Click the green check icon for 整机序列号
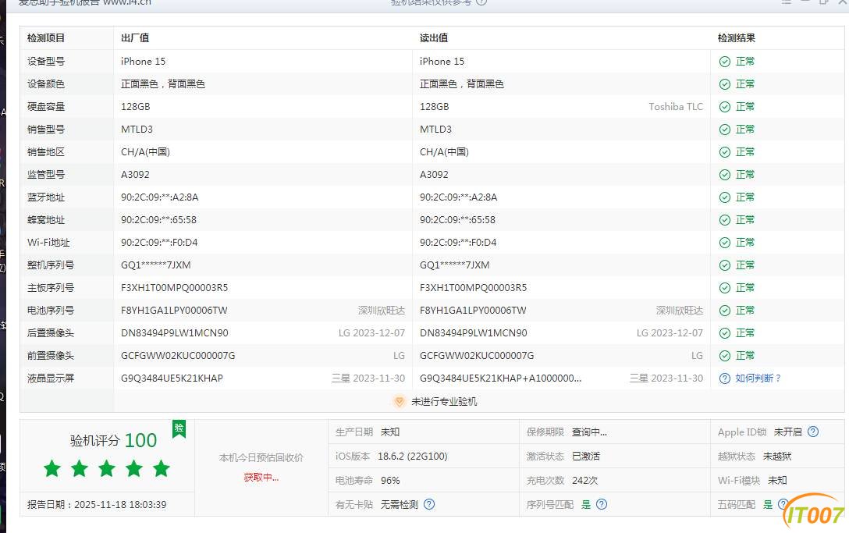 tap(724, 265)
